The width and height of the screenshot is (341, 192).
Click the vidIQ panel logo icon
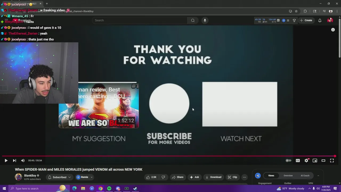(x=258, y=175)
